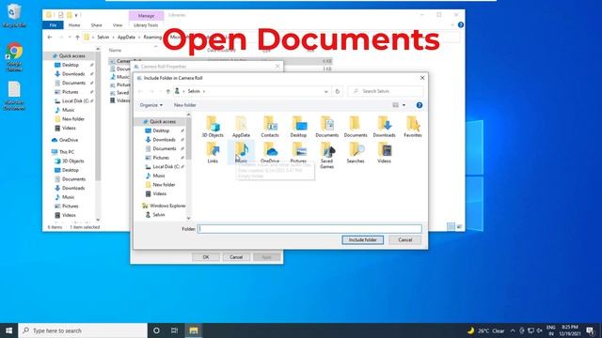This screenshot has height=338, width=602.
Task: Select Windows Explorer in the dialog's navigation pane
Action: [x=164, y=206]
